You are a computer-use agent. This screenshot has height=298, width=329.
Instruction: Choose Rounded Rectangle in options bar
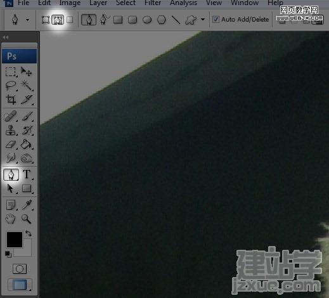pos(132,20)
